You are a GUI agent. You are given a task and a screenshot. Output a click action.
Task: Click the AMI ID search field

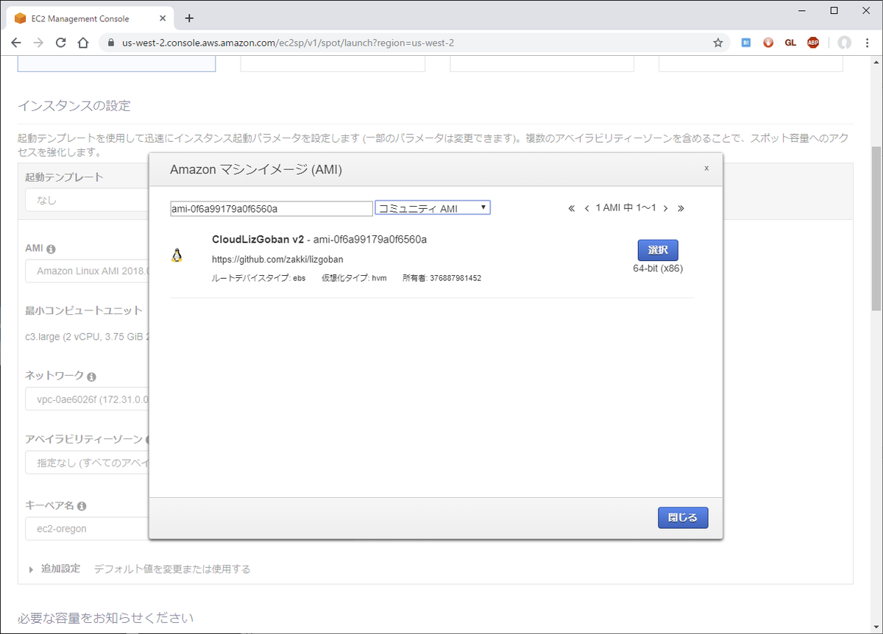tap(272, 209)
